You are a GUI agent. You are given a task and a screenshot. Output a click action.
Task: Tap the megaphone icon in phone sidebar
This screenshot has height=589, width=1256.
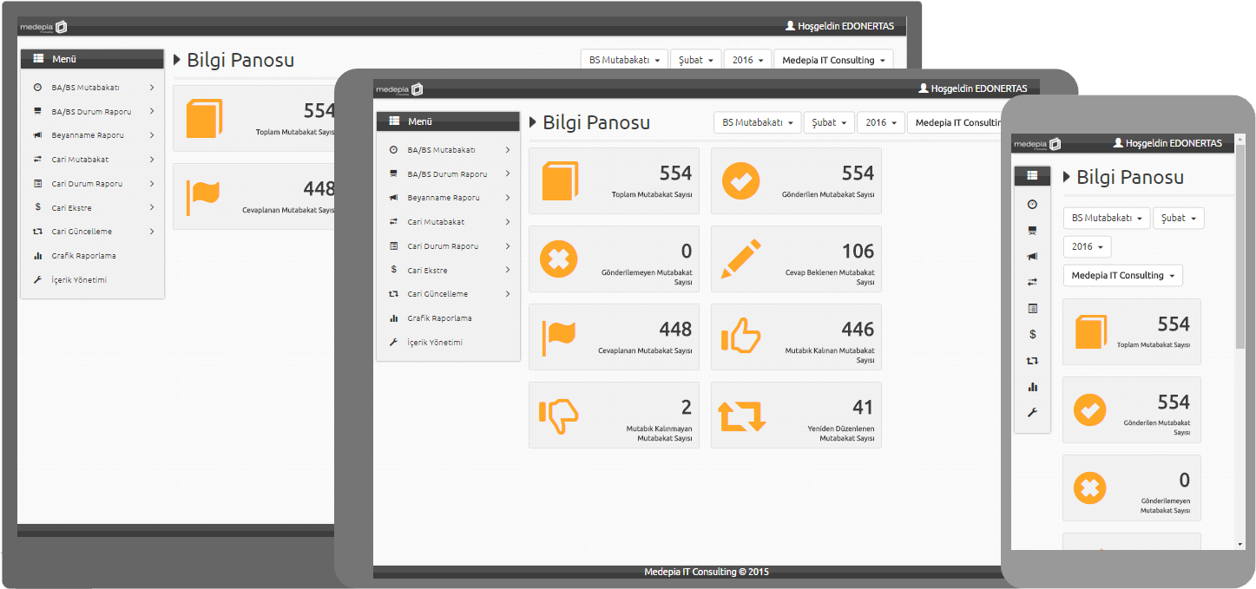pos(1032,256)
